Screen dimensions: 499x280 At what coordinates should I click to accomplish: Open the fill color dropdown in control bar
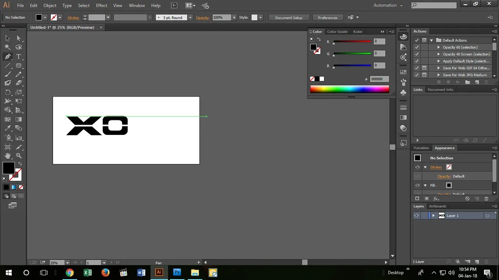pyautogui.click(x=45, y=17)
